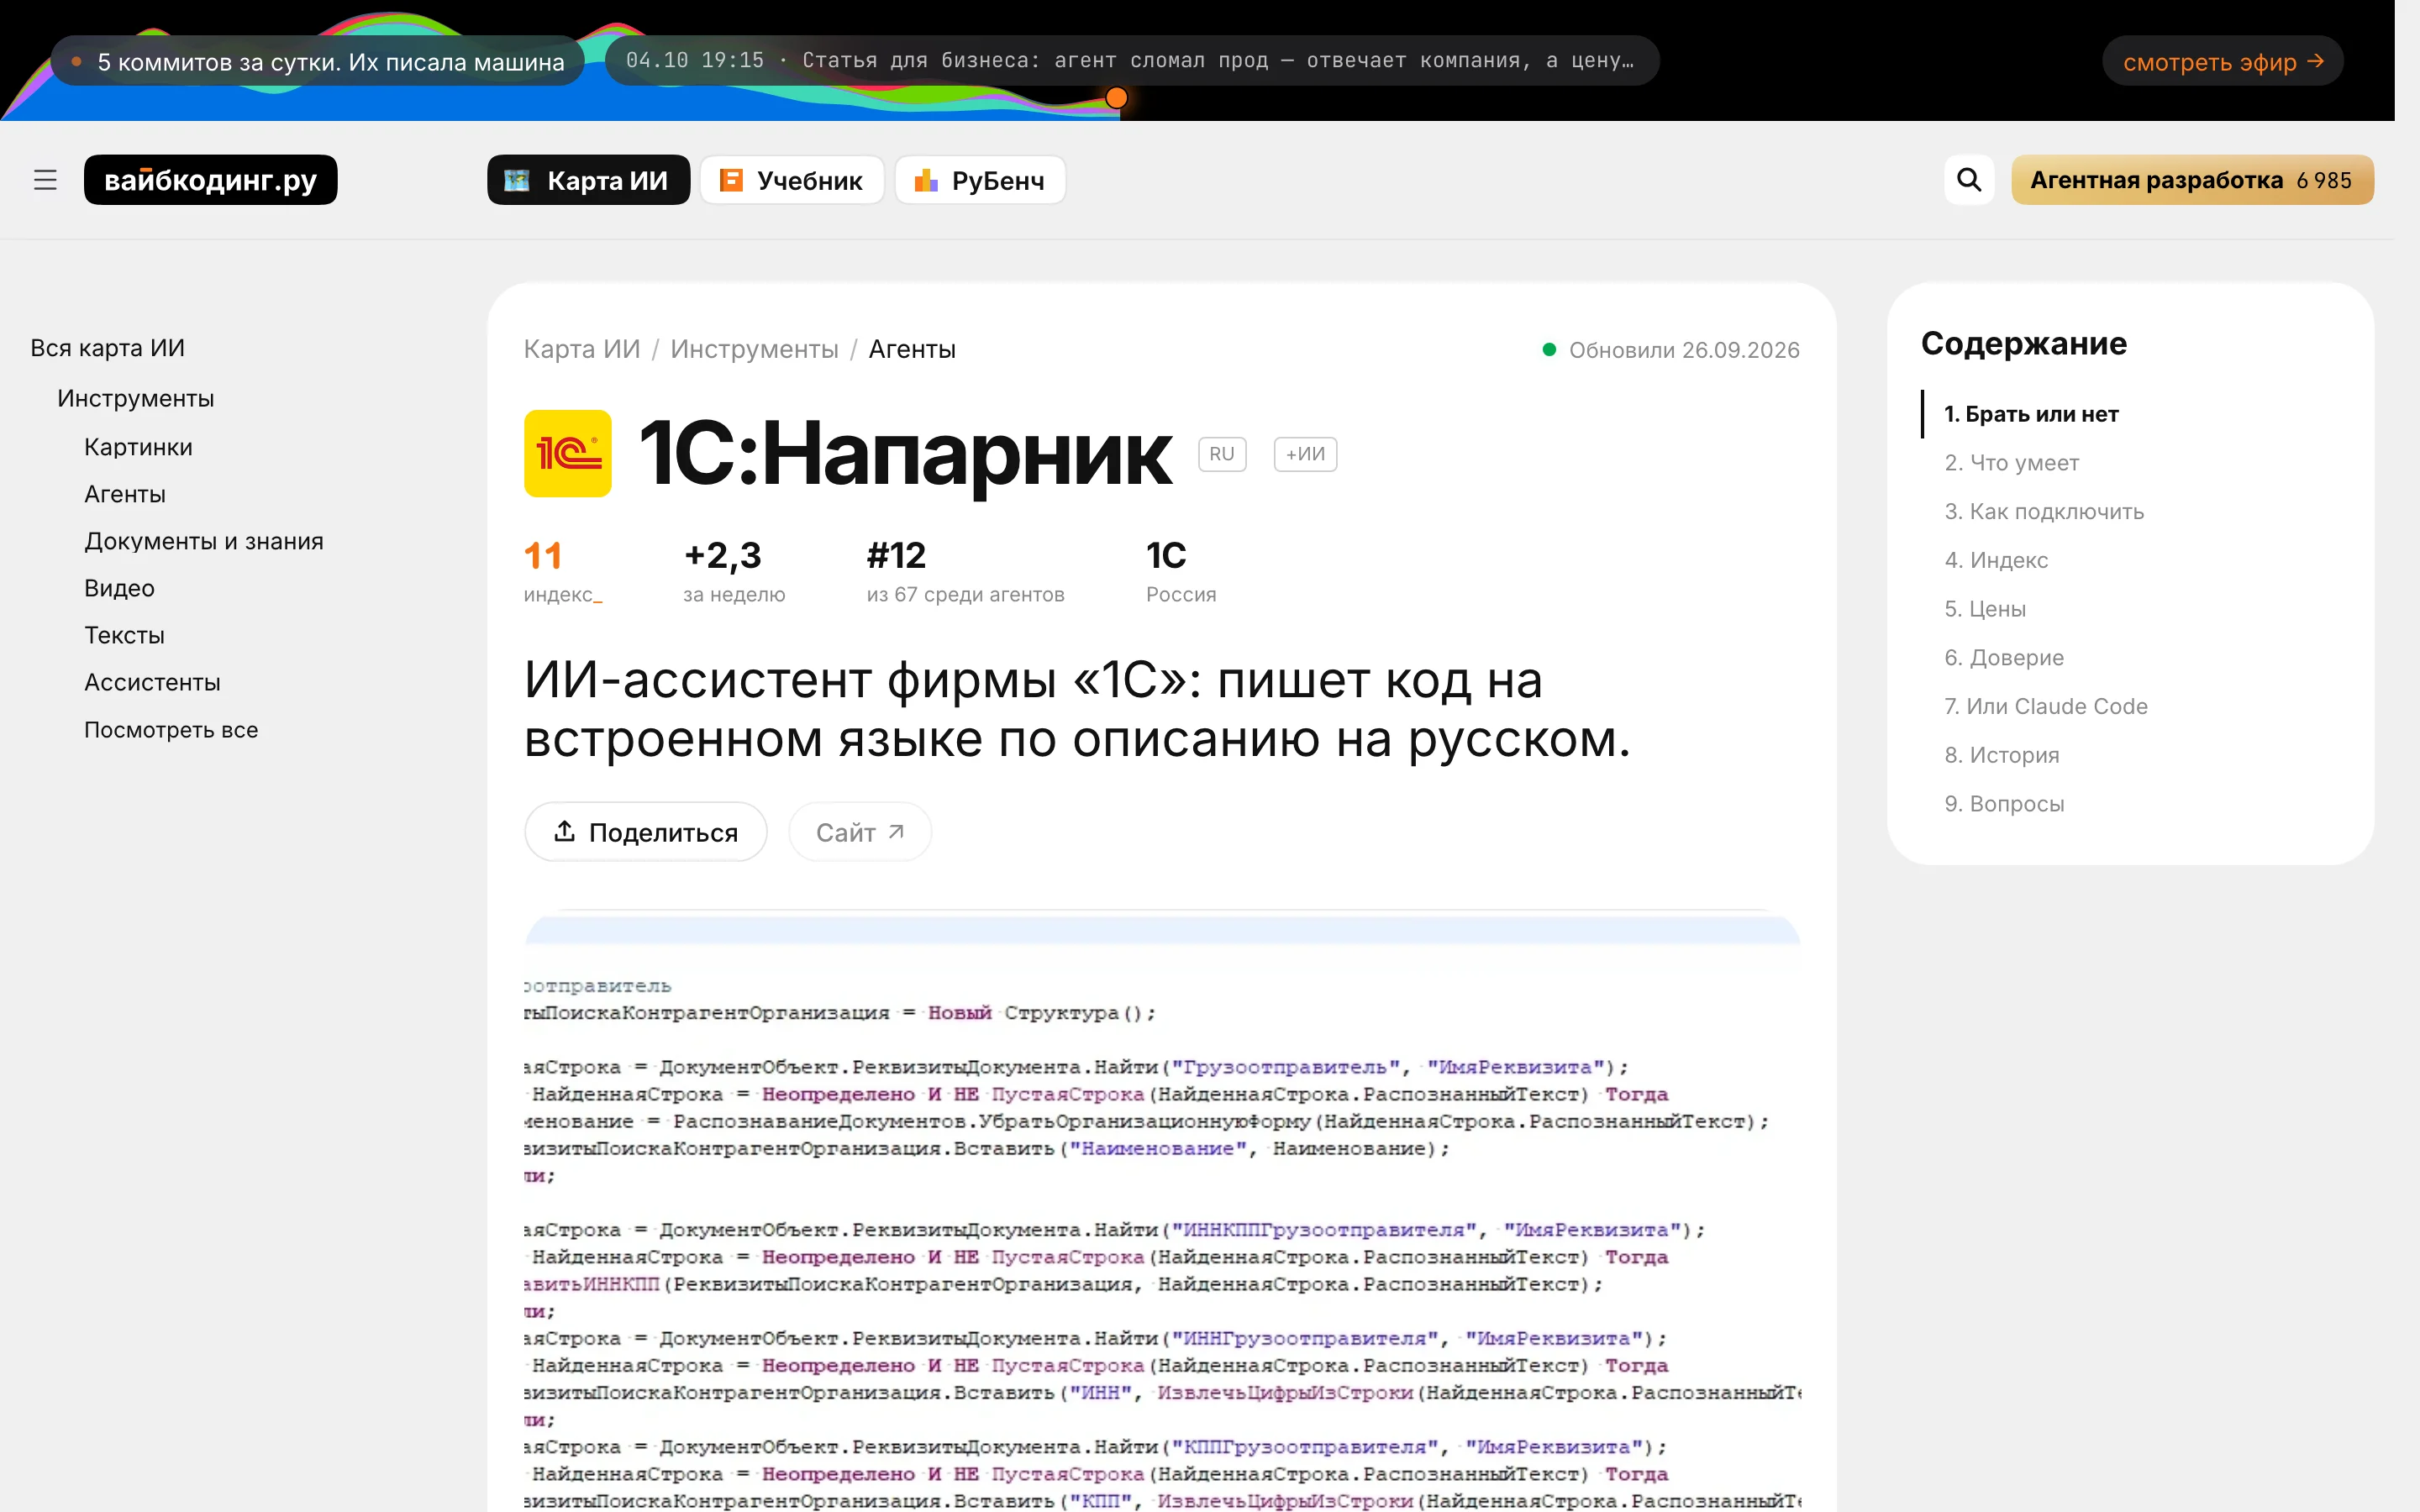Open Картинки category in sidebar
2420x1512 pixels.
pos(138,447)
